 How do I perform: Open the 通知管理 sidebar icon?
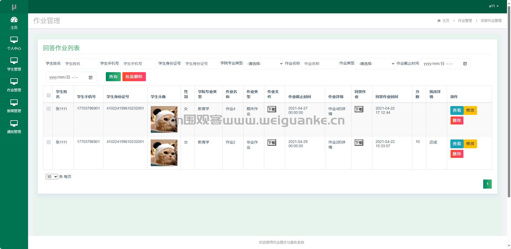coord(14,126)
